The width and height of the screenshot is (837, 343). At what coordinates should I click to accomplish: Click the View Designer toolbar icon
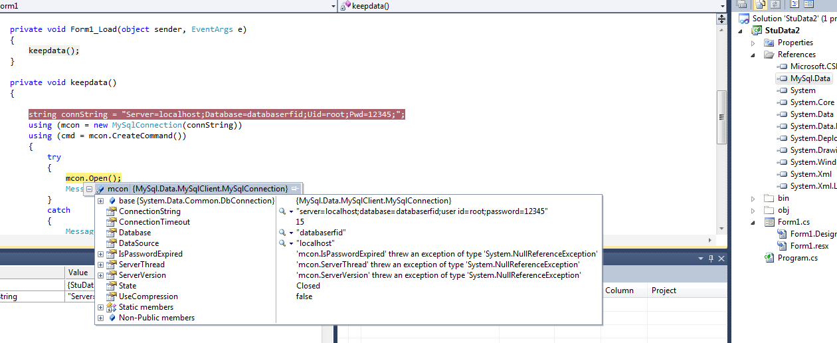click(x=808, y=5)
